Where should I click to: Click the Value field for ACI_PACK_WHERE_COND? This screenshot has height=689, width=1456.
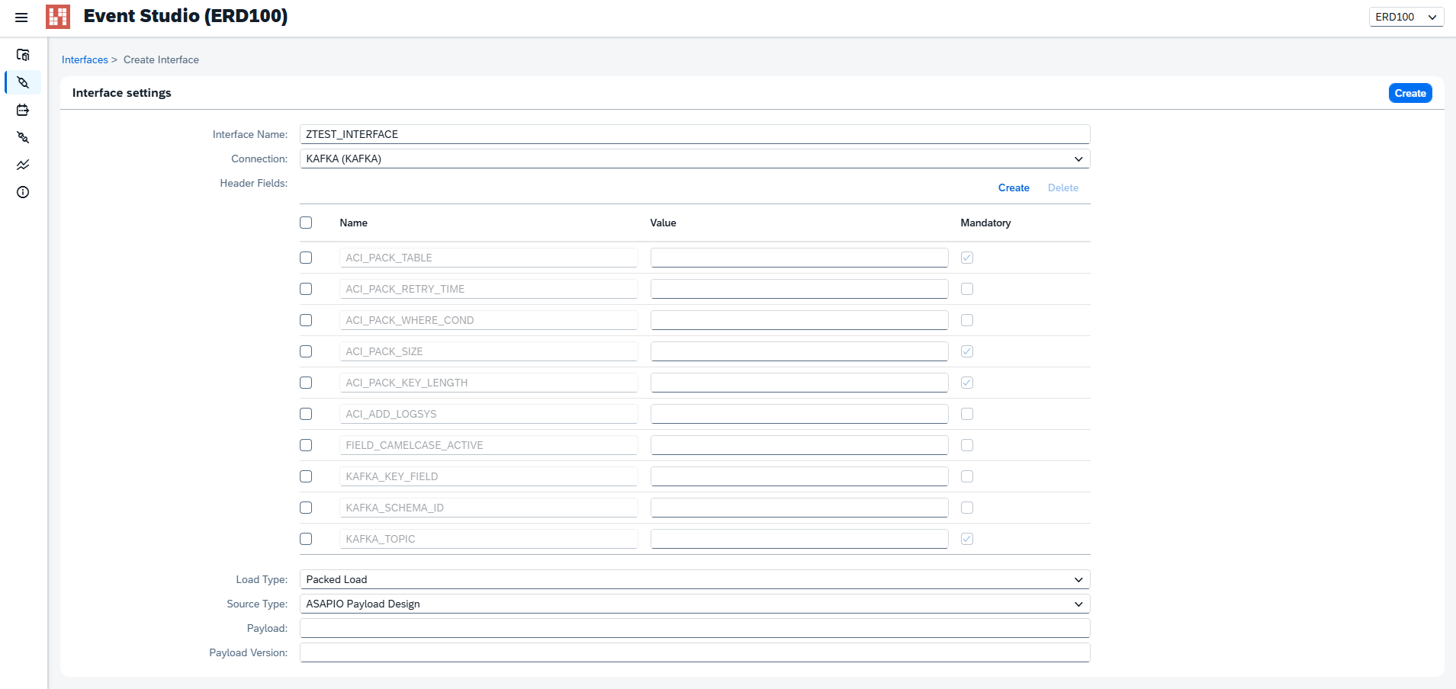799,320
